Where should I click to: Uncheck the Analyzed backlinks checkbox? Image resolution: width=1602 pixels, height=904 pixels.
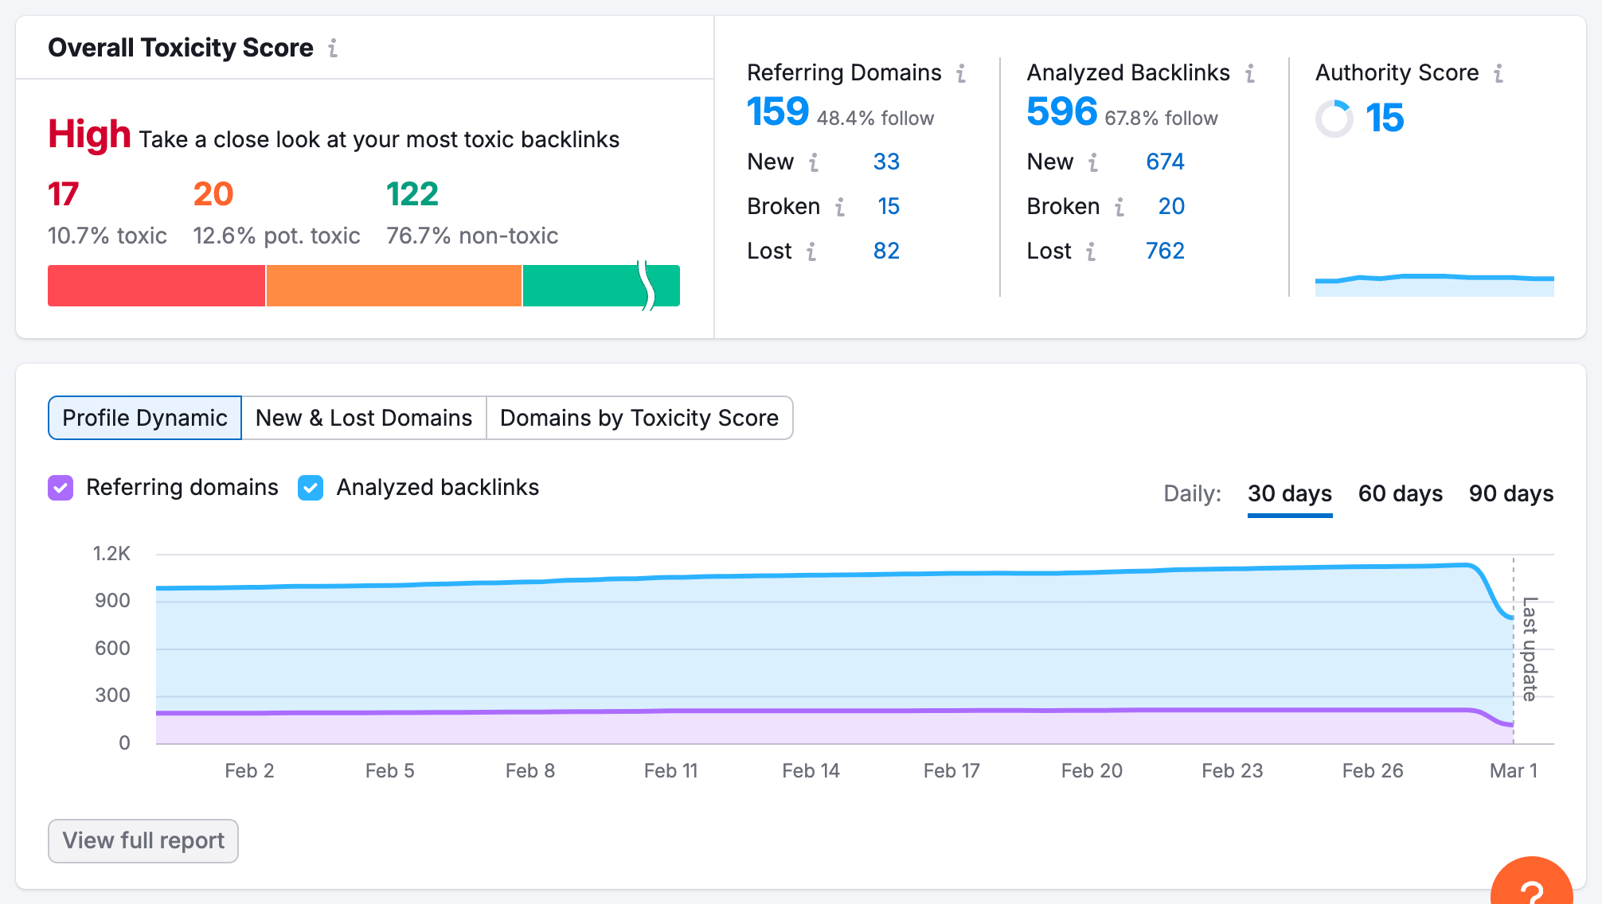311,488
